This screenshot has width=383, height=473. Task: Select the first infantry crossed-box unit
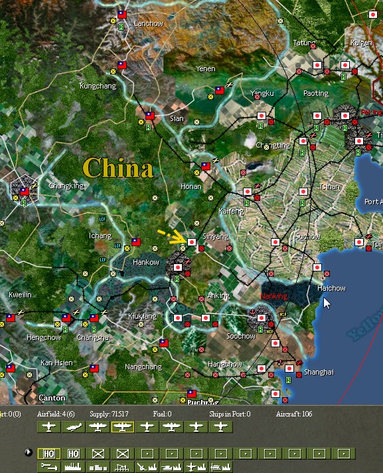click(x=98, y=454)
